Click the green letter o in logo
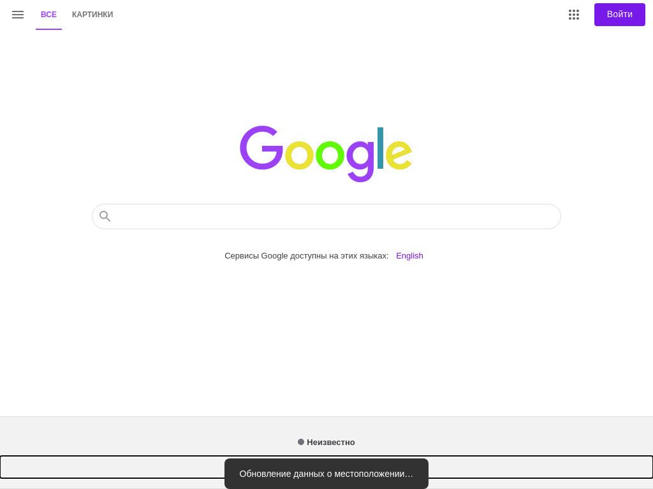The image size is (653, 489). (330, 155)
